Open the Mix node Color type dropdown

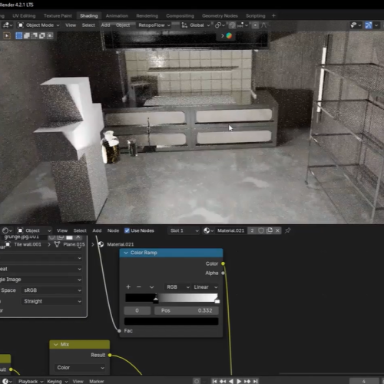(x=80, y=368)
